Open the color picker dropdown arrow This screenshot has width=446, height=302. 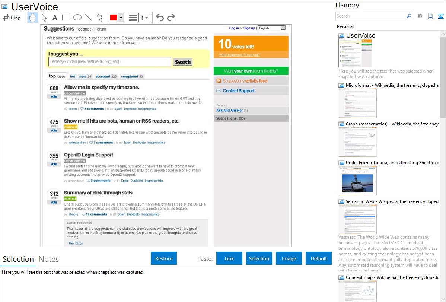[121, 18]
